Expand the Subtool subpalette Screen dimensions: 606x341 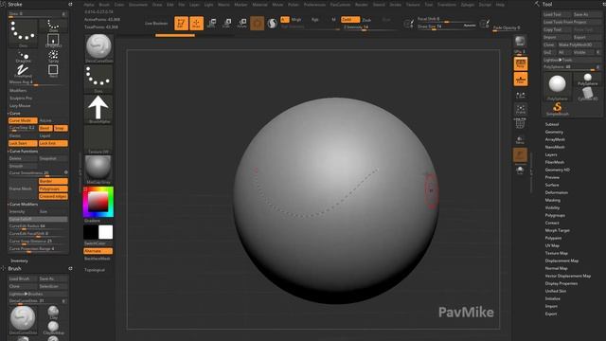pyautogui.click(x=552, y=124)
